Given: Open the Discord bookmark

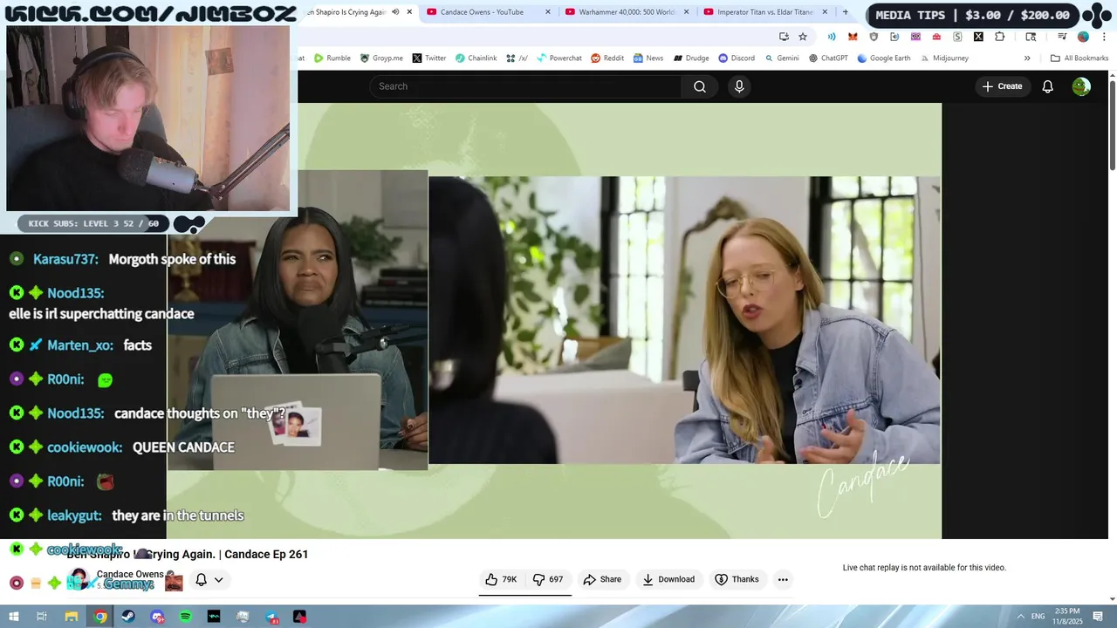Looking at the screenshot, I should tap(737, 58).
